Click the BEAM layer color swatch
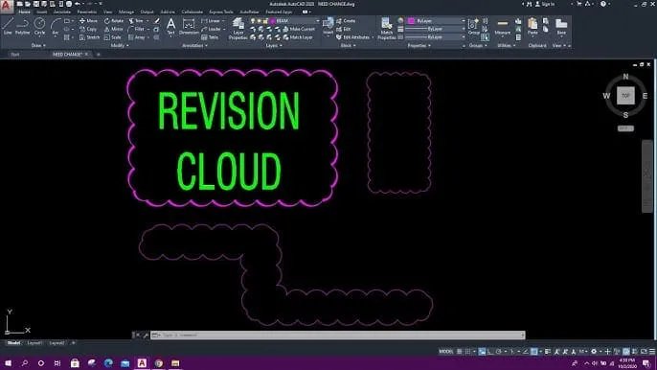 point(272,20)
